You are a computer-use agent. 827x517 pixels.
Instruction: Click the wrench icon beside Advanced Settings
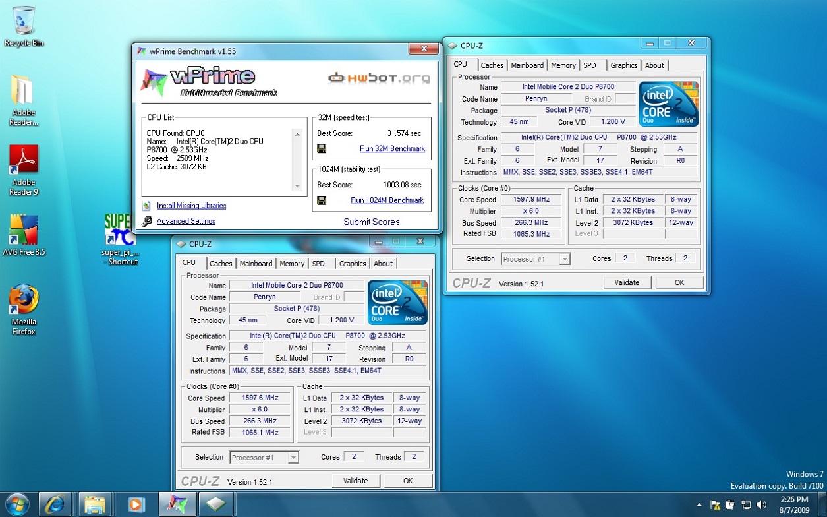point(146,222)
